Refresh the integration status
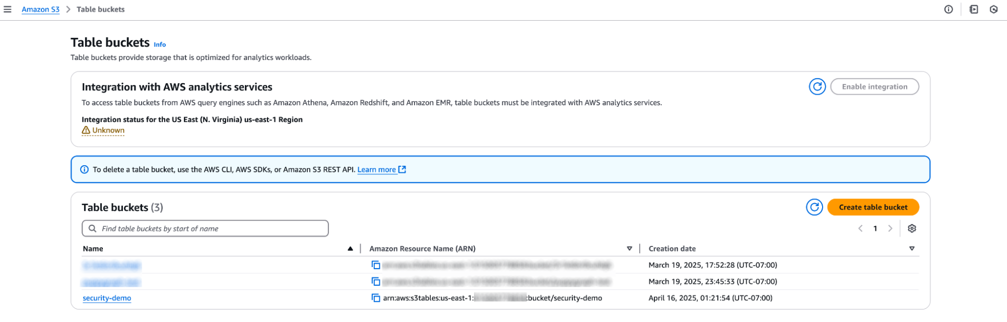Screen dimensions: 1007x322 pos(817,87)
